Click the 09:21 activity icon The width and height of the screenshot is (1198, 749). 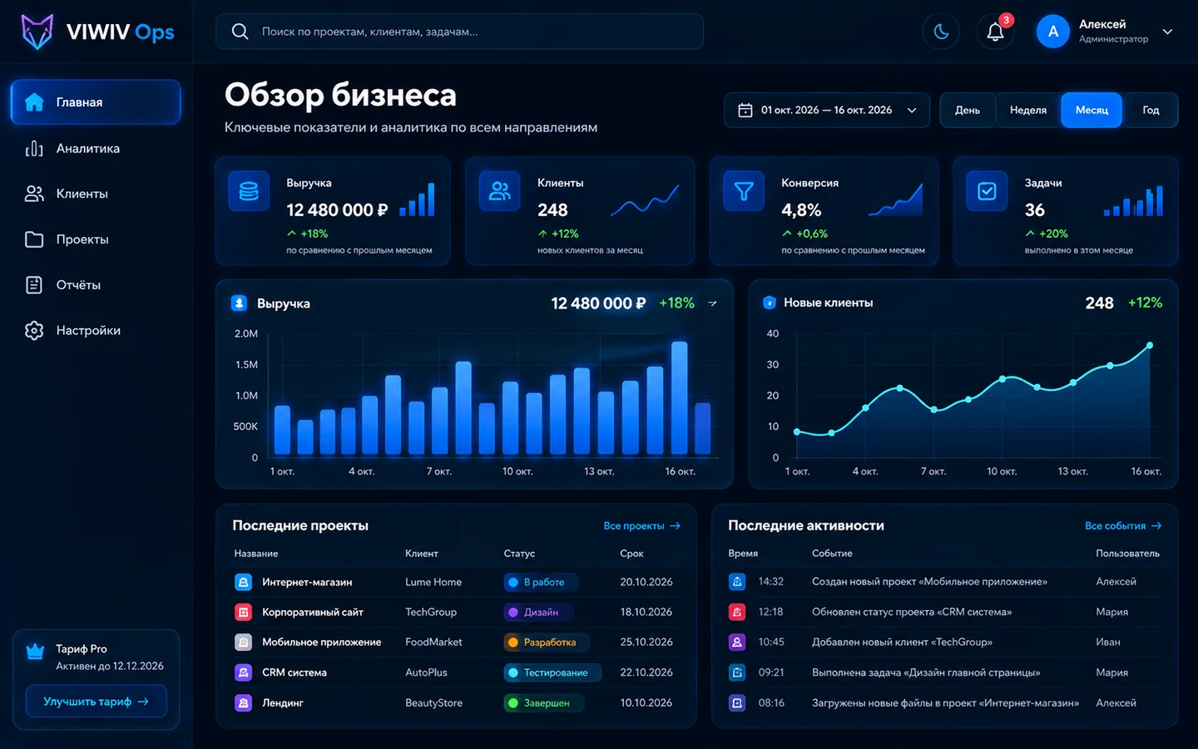(x=737, y=672)
